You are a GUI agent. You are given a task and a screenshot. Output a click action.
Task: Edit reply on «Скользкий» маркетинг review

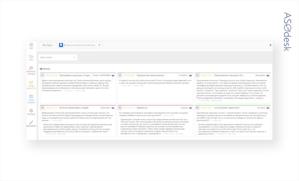pos(232,134)
